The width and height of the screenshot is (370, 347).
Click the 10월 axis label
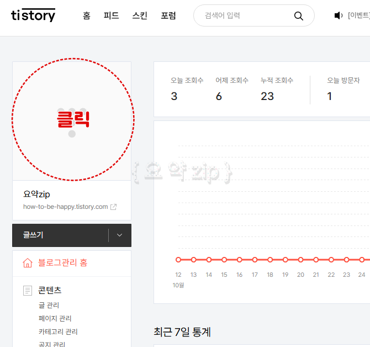[x=178, y=285]
